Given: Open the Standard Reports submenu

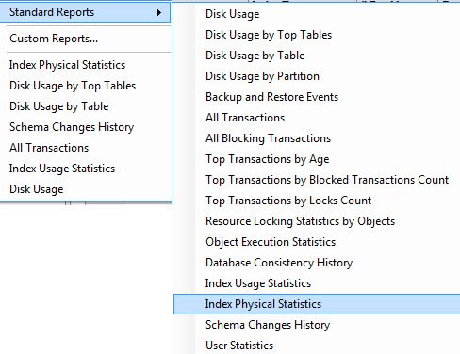Looking at the screenshot, I should click(x=85, y=12).
